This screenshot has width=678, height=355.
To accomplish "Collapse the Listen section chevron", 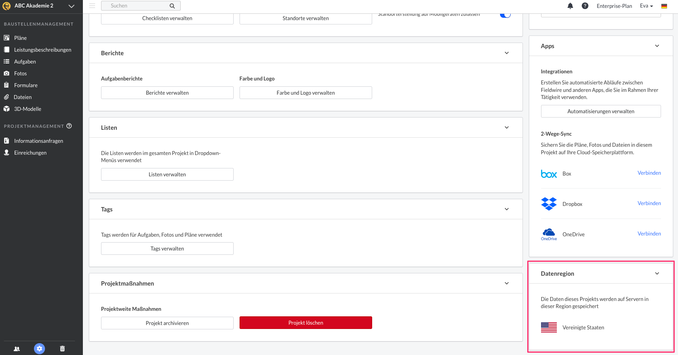I will pos(507,127).
